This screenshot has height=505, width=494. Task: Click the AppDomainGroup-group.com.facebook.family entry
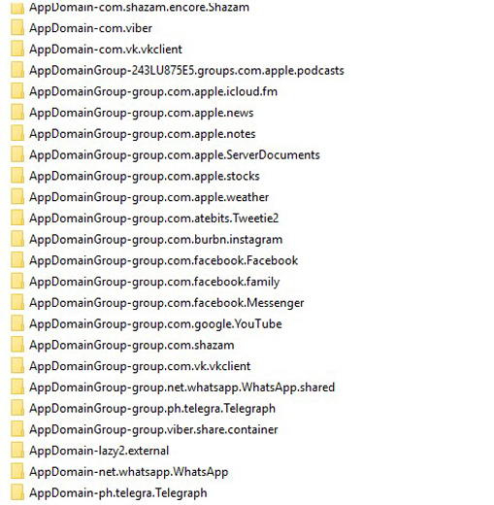pos(154,282)
